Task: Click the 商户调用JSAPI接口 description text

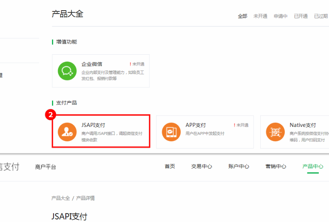Action: 112,137
